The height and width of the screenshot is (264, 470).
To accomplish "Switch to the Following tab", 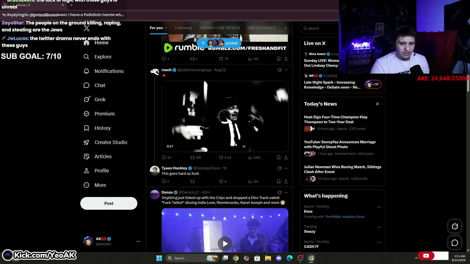I will [x=183, y=28].
